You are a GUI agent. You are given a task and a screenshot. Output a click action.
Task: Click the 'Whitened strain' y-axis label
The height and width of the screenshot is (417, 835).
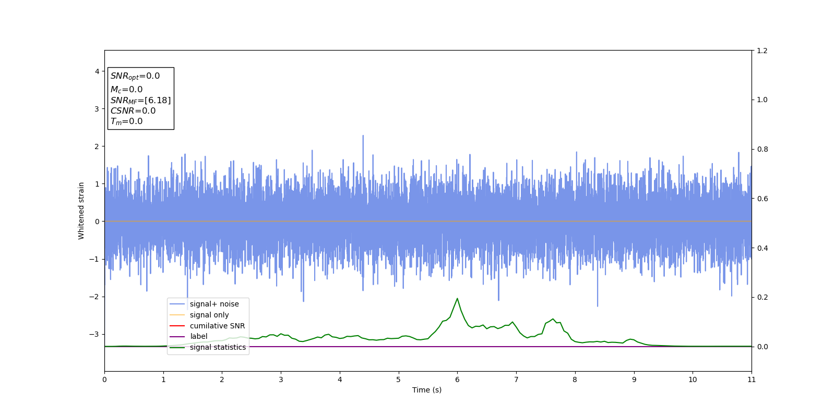81,211
